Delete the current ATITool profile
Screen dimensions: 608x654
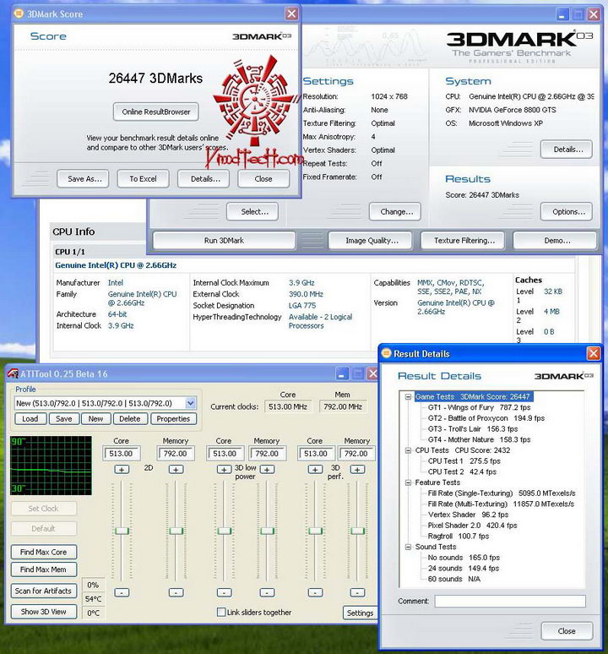[x=129, y=419]
